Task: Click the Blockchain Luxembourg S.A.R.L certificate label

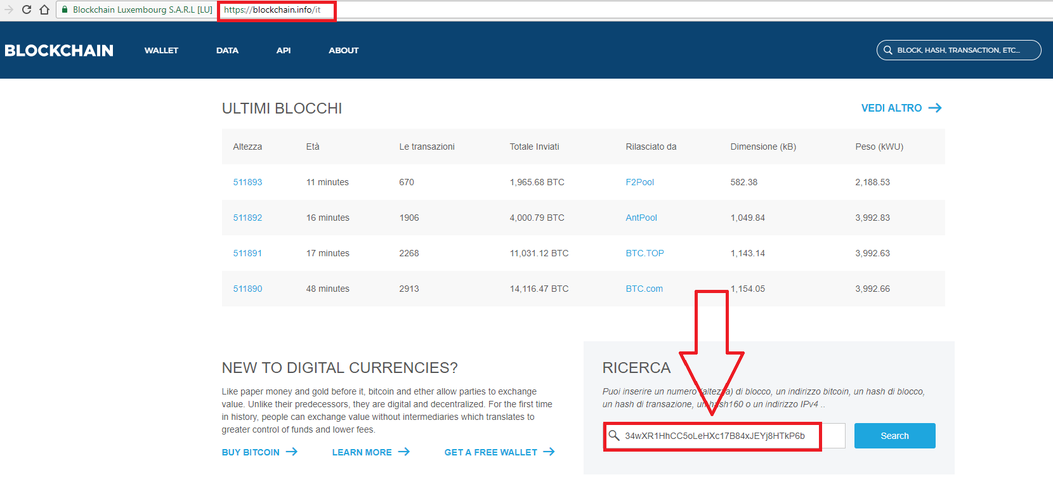Action: 143,10
